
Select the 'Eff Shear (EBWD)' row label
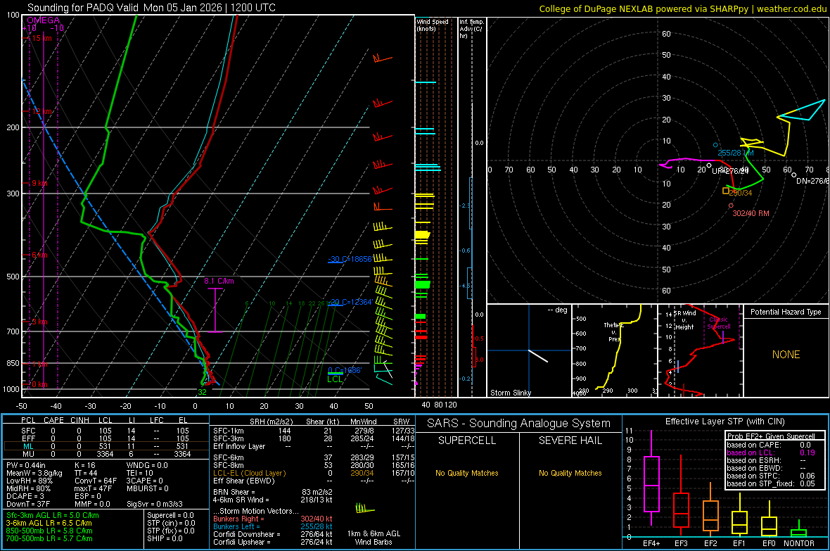244,481
